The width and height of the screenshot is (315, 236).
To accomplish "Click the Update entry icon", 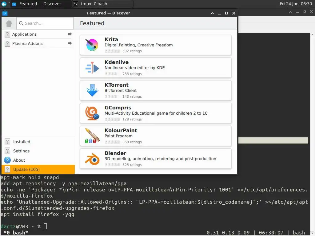I will tap(7, 169).
